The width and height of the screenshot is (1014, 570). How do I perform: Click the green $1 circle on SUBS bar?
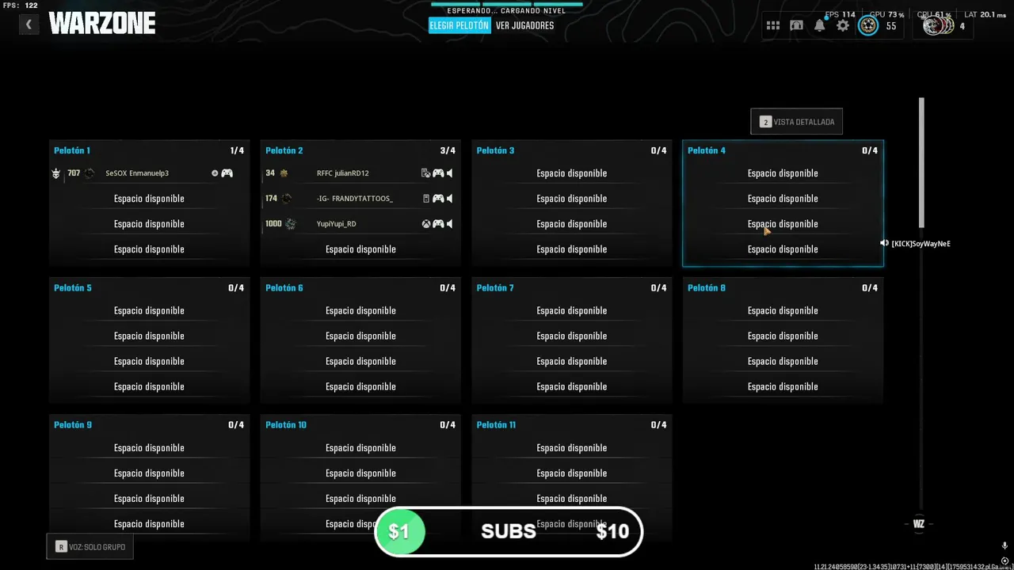click(x=400, y=531)
